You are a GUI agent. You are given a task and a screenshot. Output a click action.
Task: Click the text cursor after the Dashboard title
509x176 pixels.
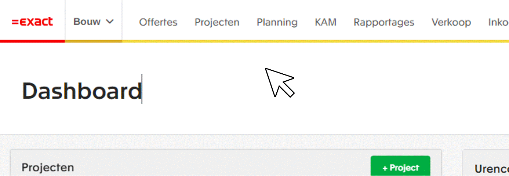[x=142, y=89]
